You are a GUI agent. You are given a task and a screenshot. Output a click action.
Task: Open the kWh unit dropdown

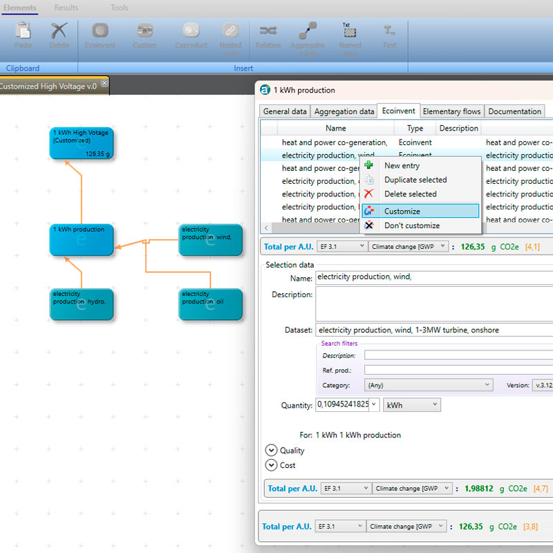pos(412,405)
